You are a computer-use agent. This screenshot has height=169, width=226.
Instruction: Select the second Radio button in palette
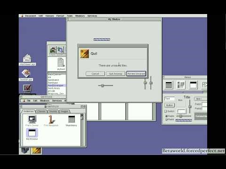click(166, 119)
